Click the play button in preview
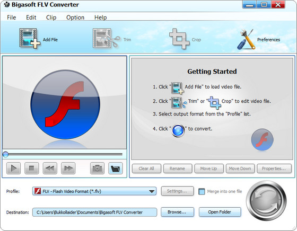 tap(13, 168)
